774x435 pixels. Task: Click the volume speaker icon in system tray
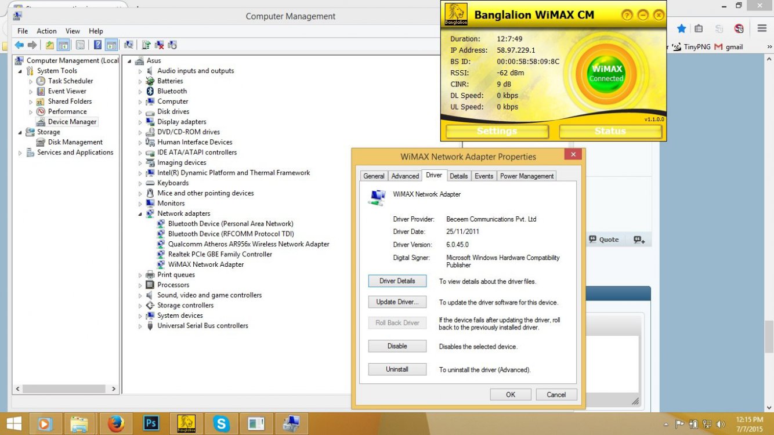click(721, 424)
